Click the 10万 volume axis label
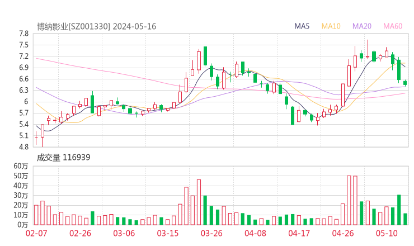 [x=21, y=215]
